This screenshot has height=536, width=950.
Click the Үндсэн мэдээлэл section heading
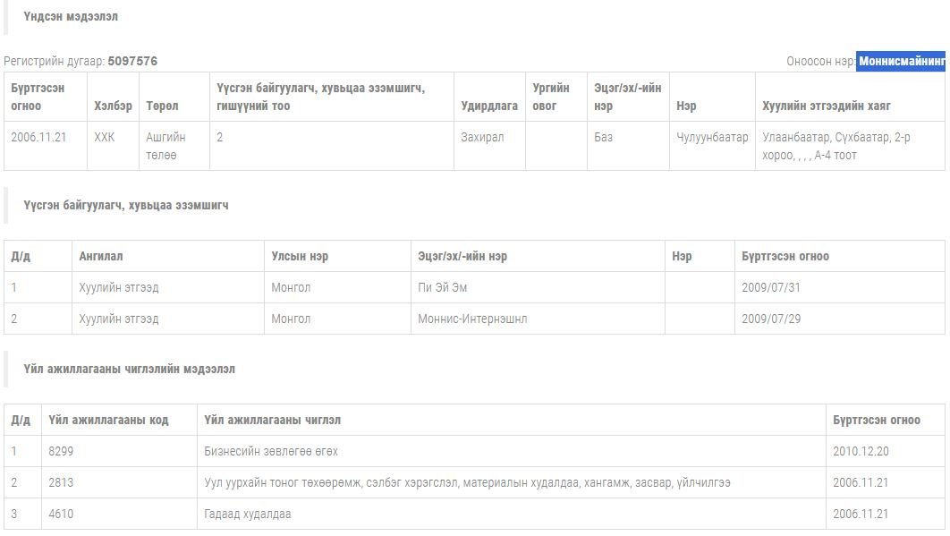[x=71, y=17]
